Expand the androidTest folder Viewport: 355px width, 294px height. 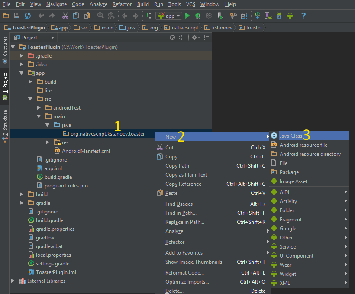pos(39,108)
